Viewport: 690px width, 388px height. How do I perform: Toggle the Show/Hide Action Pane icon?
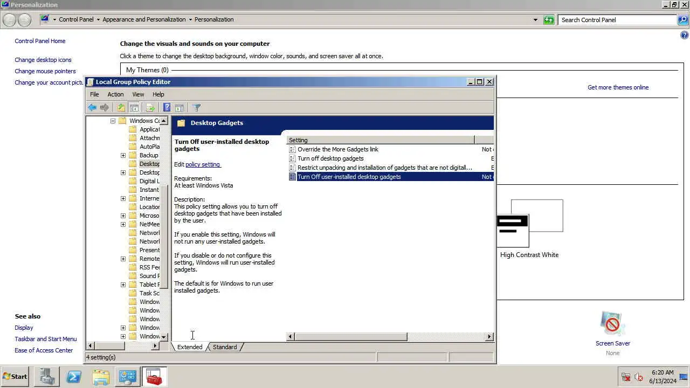[x=180, y=108]
